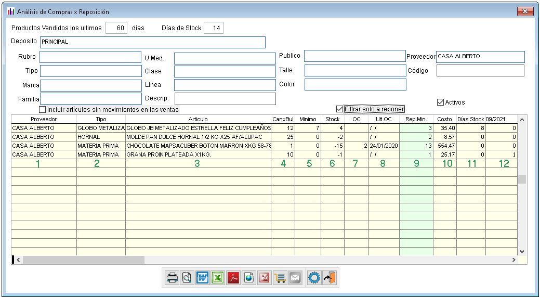This screenshot has width=540, height=297.
Task: Open settings with the gear icon
Action: pos(314,278)
